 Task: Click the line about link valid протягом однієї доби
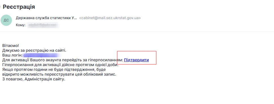(x=60, y=65)
